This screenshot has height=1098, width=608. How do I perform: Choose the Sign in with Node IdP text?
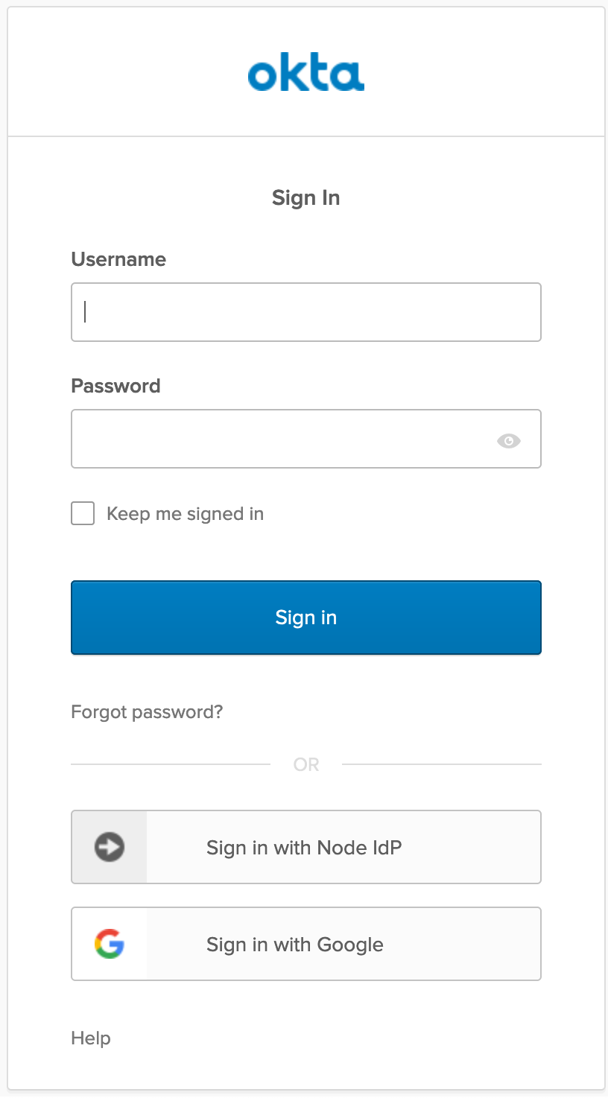click(x=304, y=848)
